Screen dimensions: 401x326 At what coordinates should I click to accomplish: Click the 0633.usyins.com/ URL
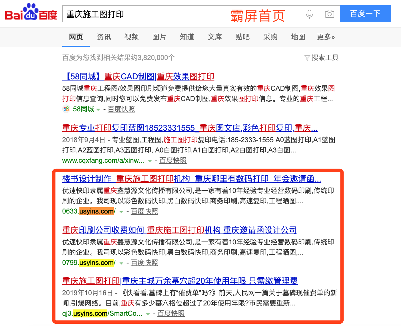(89, 211)
